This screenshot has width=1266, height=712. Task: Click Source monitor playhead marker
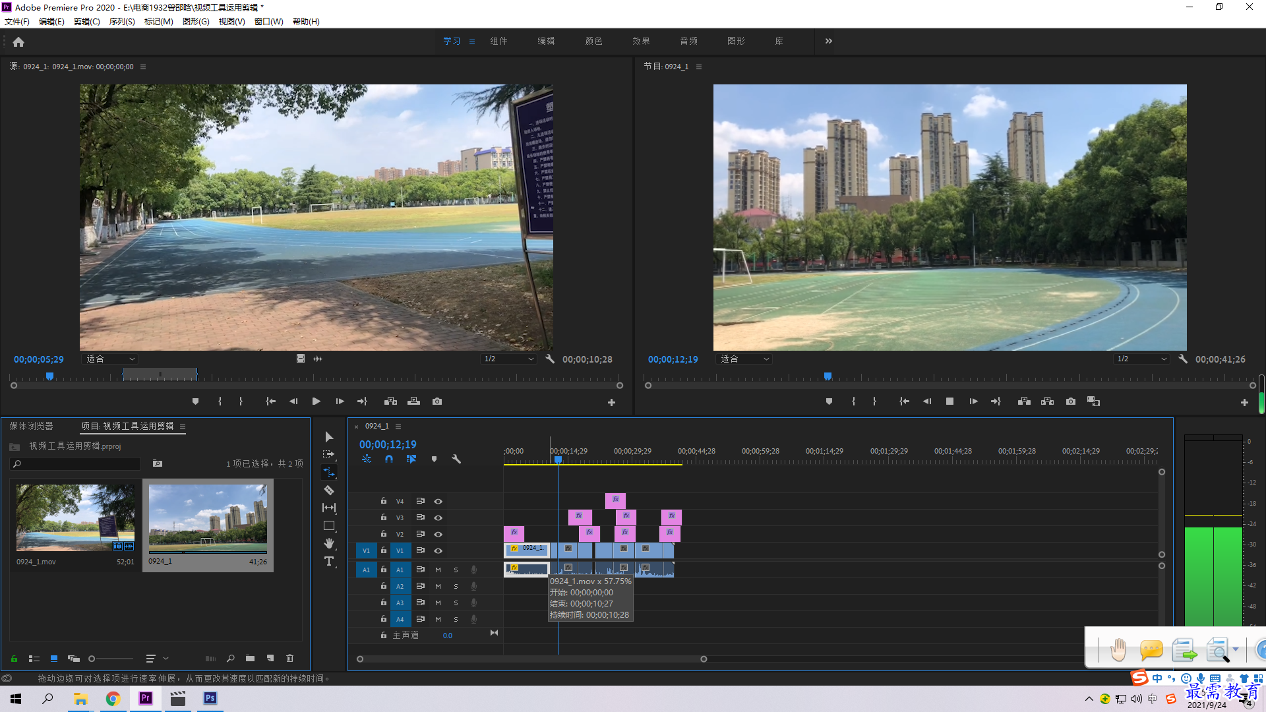click(x=49, y=376)
